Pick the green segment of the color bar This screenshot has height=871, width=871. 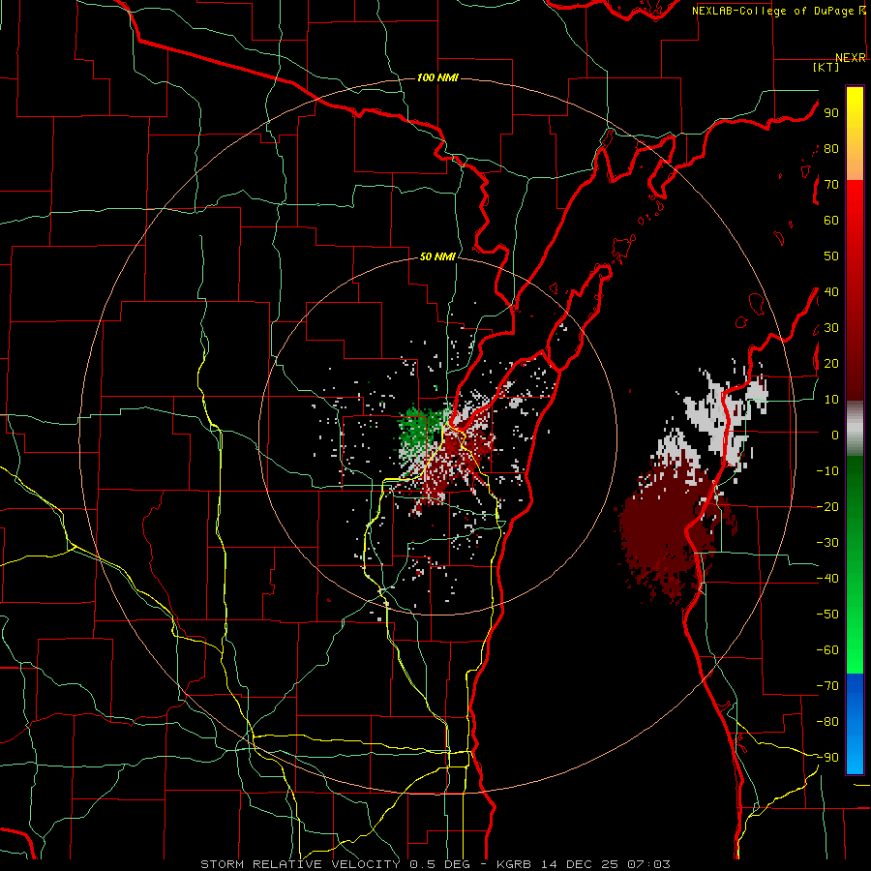(x=855, y=564)
